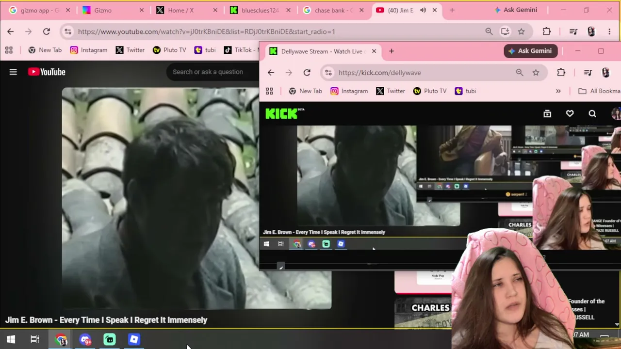Open media controls in the Kick window
The width and height of the screenshot is (621, 349).
tap(588, 73)
